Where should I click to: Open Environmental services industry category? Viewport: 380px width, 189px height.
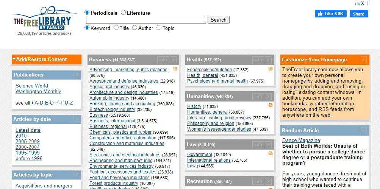click(121, 166)
